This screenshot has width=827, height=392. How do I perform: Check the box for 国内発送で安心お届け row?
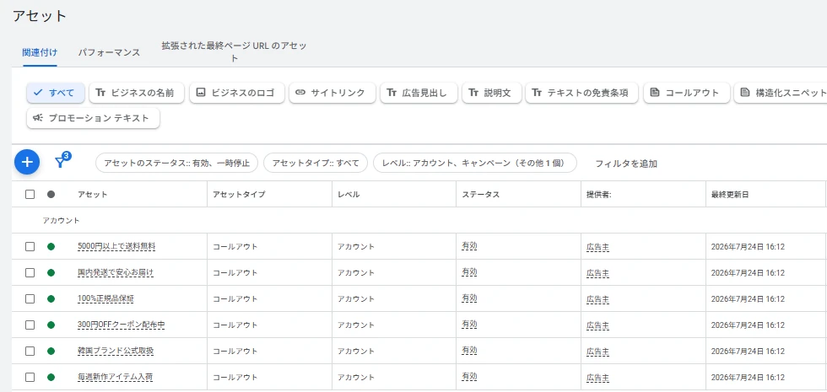[30, 272]
